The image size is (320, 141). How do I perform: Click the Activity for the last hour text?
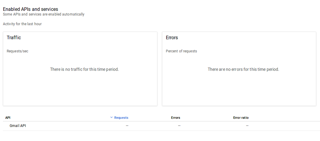tap(22, 24)
